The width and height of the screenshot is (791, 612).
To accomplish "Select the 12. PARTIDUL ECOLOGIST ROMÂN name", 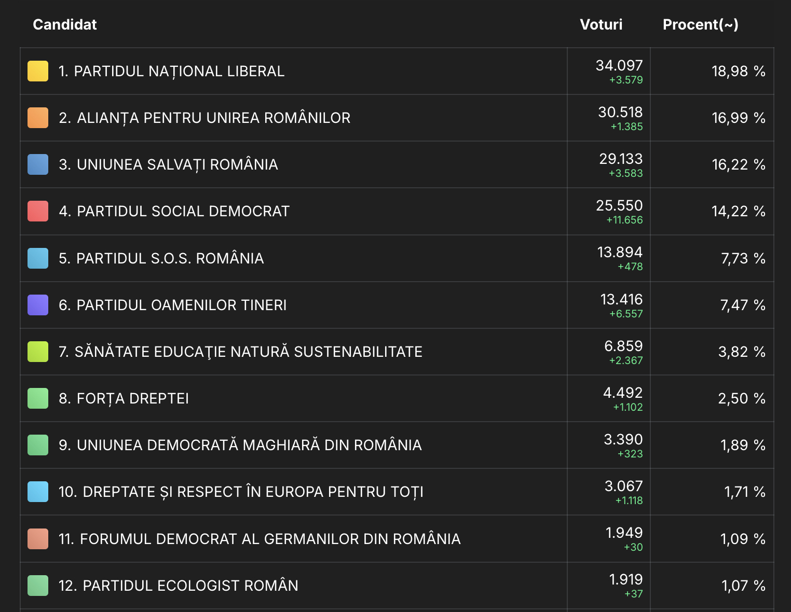I will pos(179,586).
